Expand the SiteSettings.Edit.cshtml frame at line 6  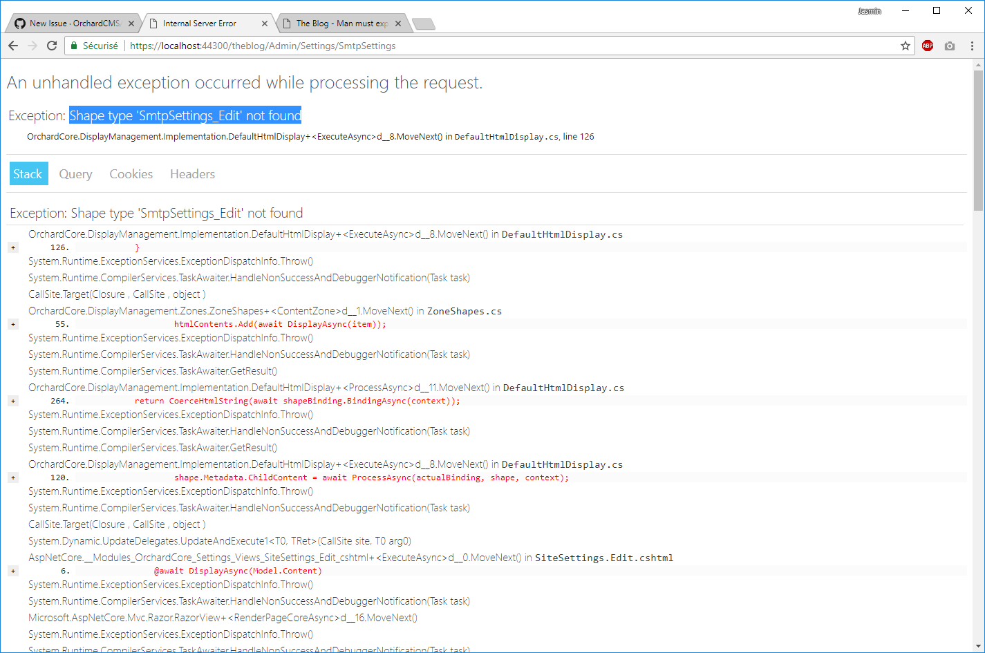[12, 570]
